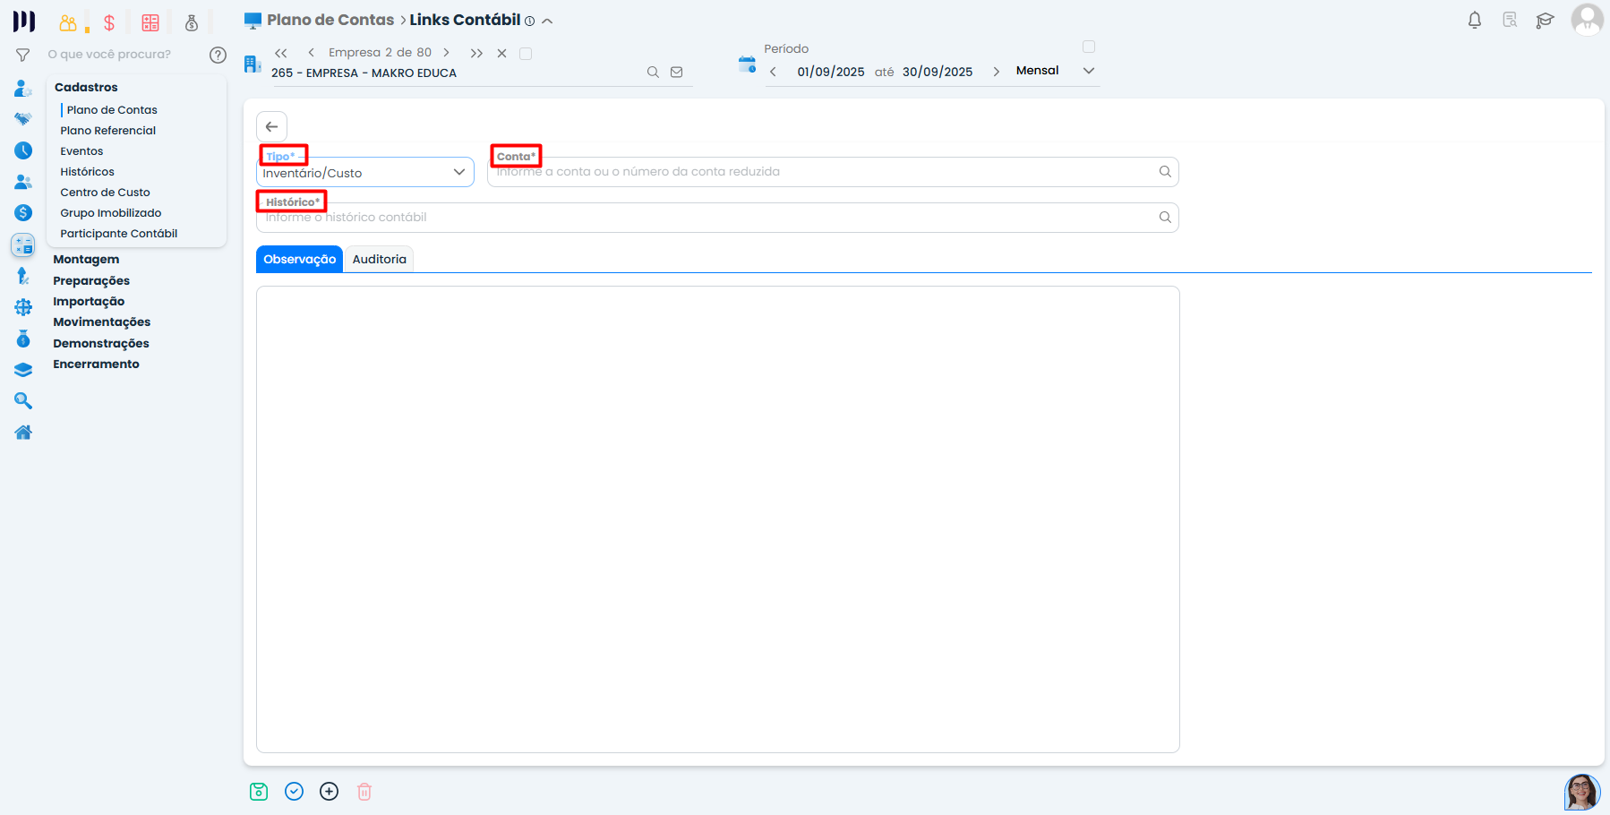Expand the Mensal period dropdown

[1089, 71]
